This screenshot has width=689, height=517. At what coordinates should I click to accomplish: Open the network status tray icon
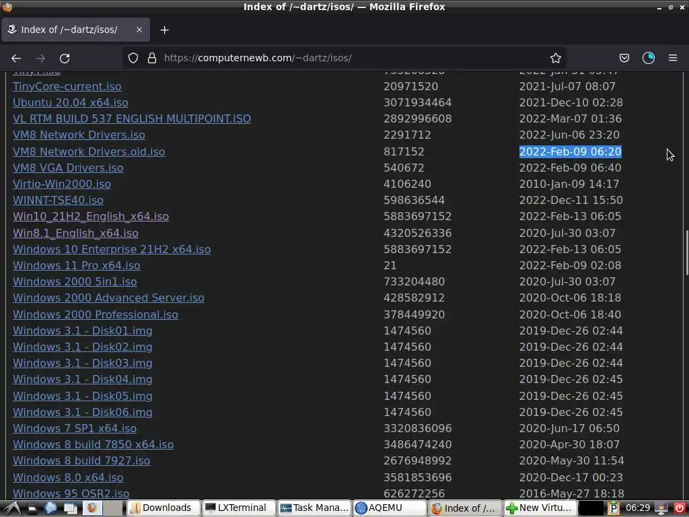coord(661,508)
